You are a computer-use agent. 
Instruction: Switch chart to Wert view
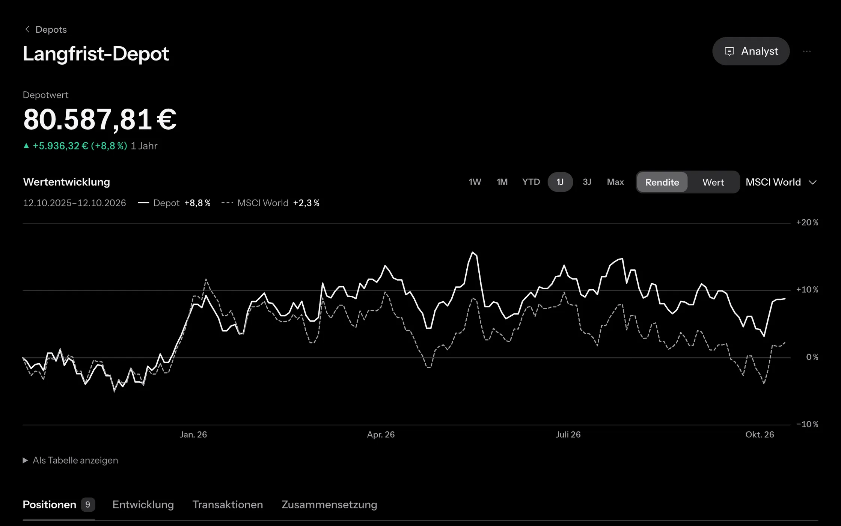click(x=713, y=182)
